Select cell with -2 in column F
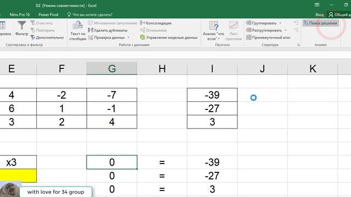The height and width of the screenshot is (197, 351). [x=61, y=95]
